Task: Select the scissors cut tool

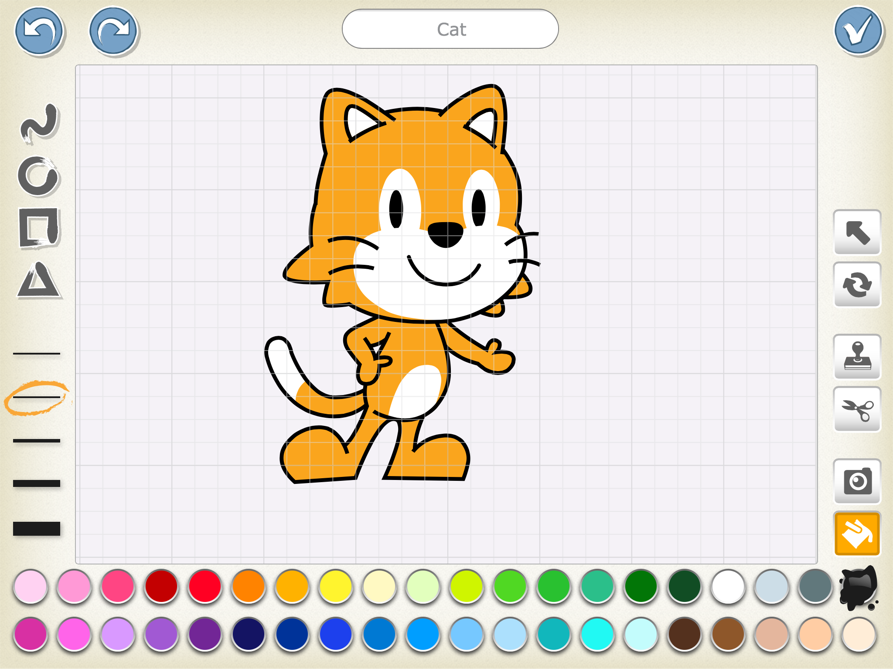Action: click(x=857, y=409)
